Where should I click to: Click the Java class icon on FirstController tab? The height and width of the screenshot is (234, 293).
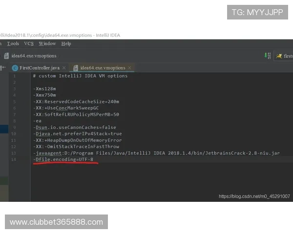point(15,68)
